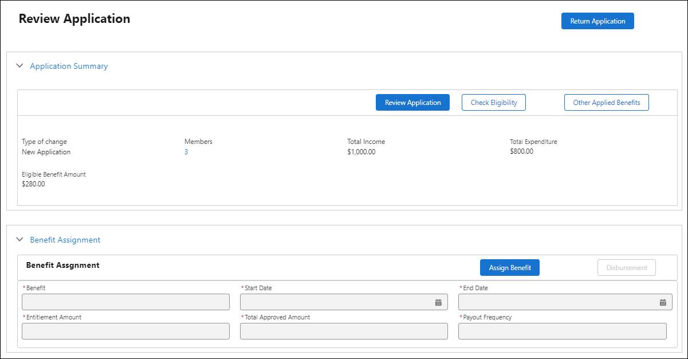Collapse the Application Summary section chevron
Viewport: 688px width, 359px height.
[19, 66]
